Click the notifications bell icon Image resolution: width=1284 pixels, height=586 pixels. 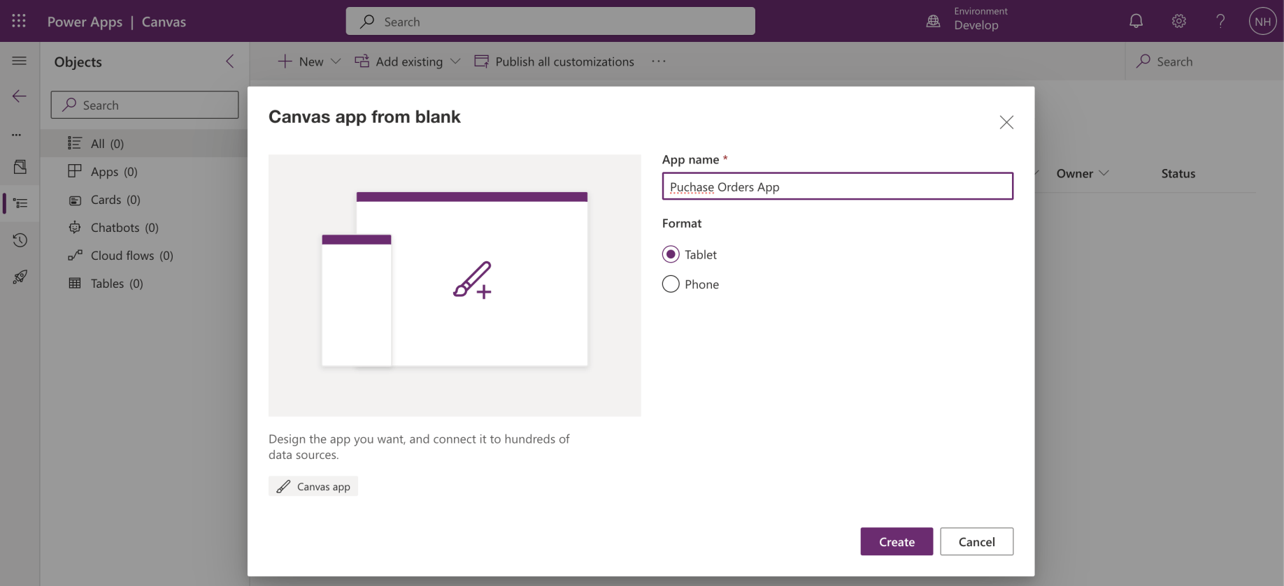(1136, 21)
